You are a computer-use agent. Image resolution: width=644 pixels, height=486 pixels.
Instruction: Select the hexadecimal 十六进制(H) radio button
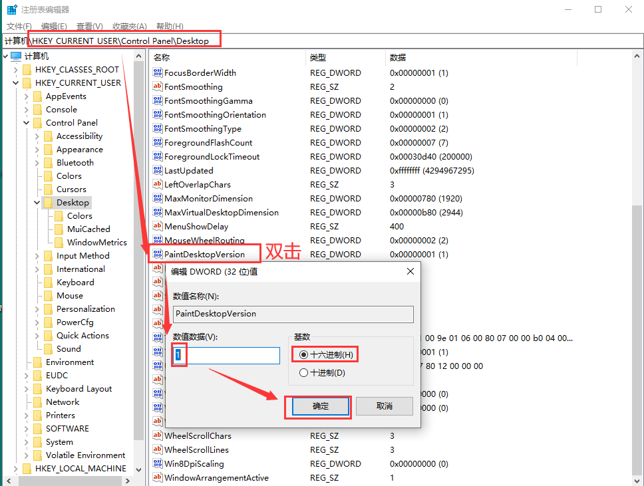(x=303, y=354)
